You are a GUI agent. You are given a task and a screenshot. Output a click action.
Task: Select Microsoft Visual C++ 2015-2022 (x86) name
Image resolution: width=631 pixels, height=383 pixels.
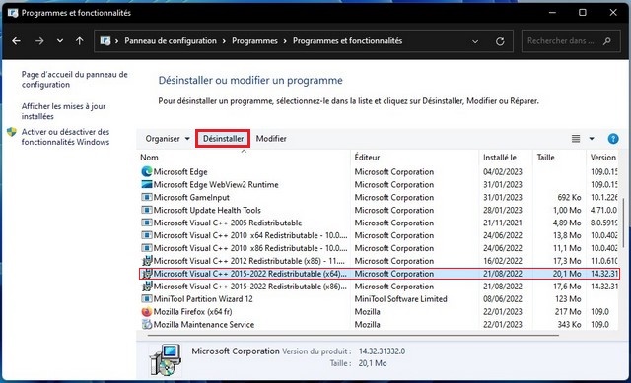pos(249,287)
